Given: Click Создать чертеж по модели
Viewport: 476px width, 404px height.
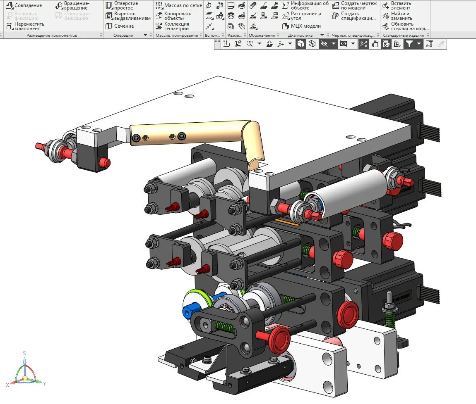Looking at the screenshot, I should pyautogui.click(x=355, y=5).
